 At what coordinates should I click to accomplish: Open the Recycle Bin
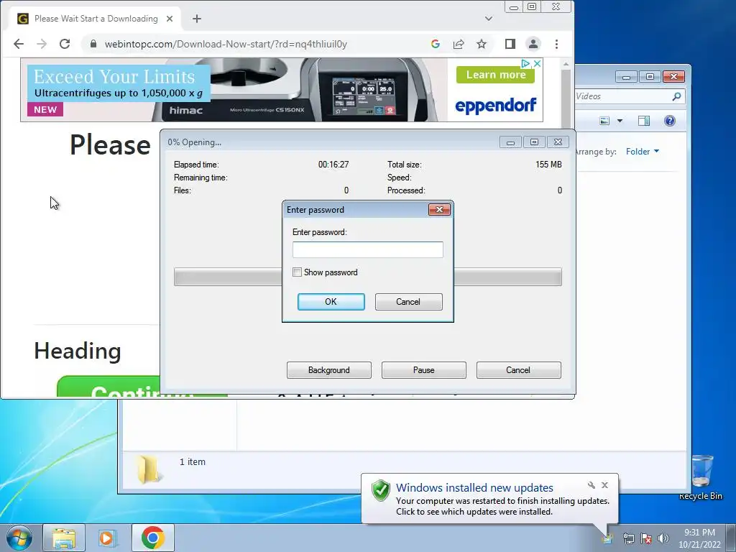[x=700, y=477]
